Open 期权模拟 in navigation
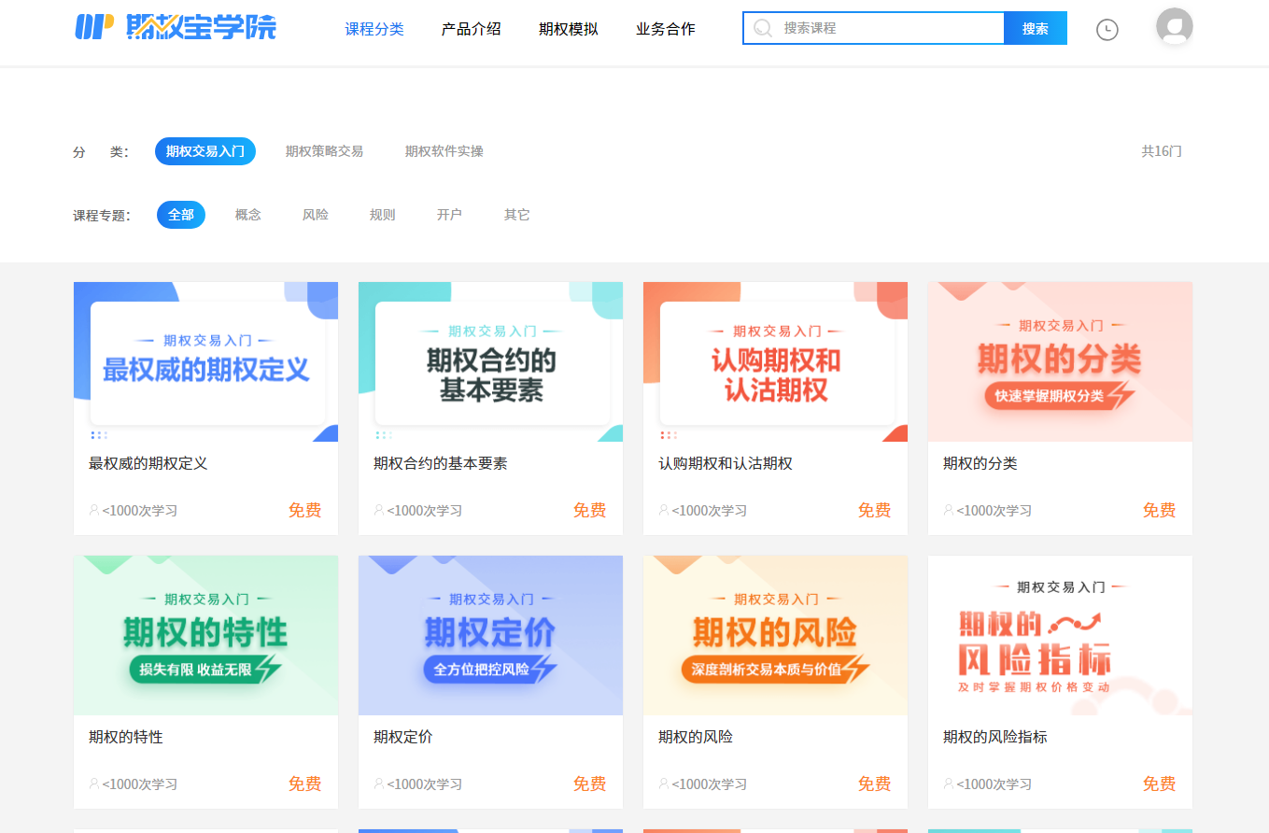This screenshot has height=833, width=1269. tap(568, 29)
